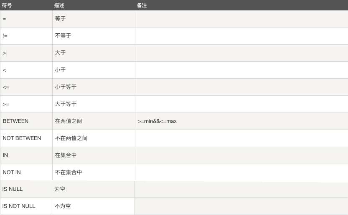This screenshot has width=348, height=215.
Task: Click the 不在两值之间 description
Action: pos(71,138)
